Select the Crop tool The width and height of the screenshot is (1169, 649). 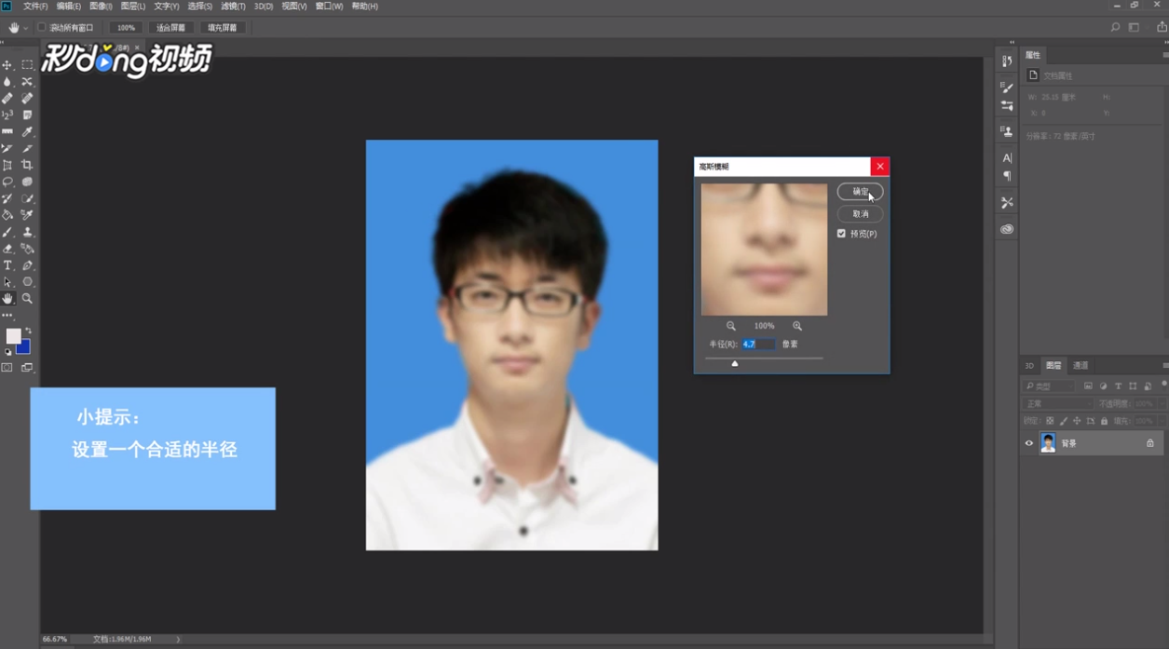click(25, 165)
